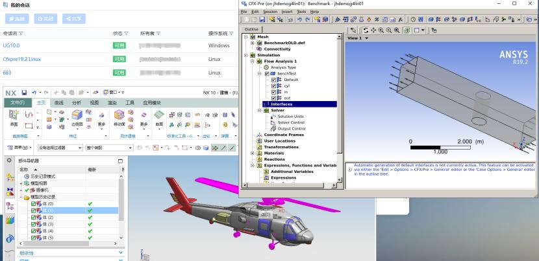Open the UG10.0 session link
This screenshot has width=539, height=261.
tap(11, 45)
